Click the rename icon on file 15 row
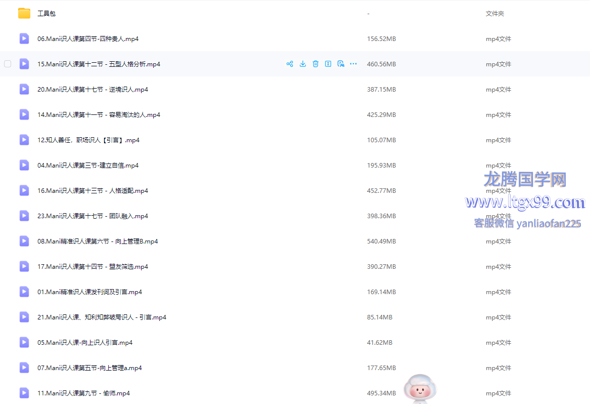Image resolution: width=590 pixels, height=404 pixels. 328,64
